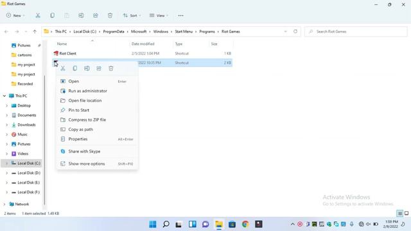Click the Rename icon in the context menu
Image resolution: width=411 pixels, height=231 pixels.
(x=87, y=69)
